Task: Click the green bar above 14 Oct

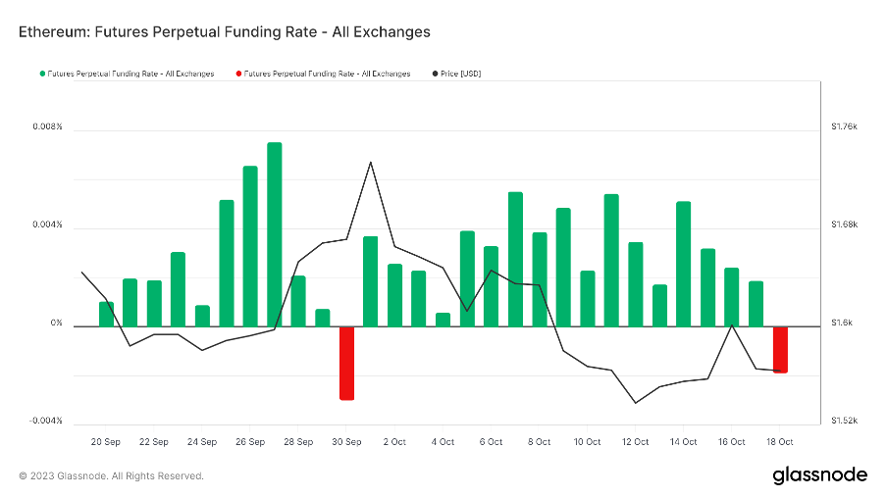Action: [x=684, y=263]
